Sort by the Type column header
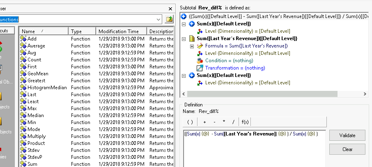372x167 pixels. click(x=82, y=31)
